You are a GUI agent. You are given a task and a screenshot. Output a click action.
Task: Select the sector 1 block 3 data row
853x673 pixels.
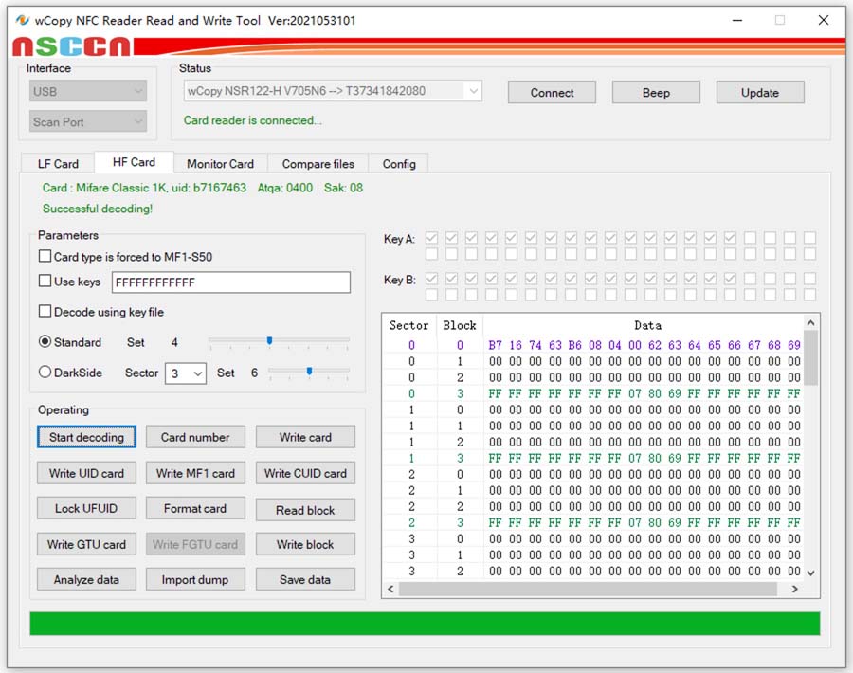click(x=593, y=458)
